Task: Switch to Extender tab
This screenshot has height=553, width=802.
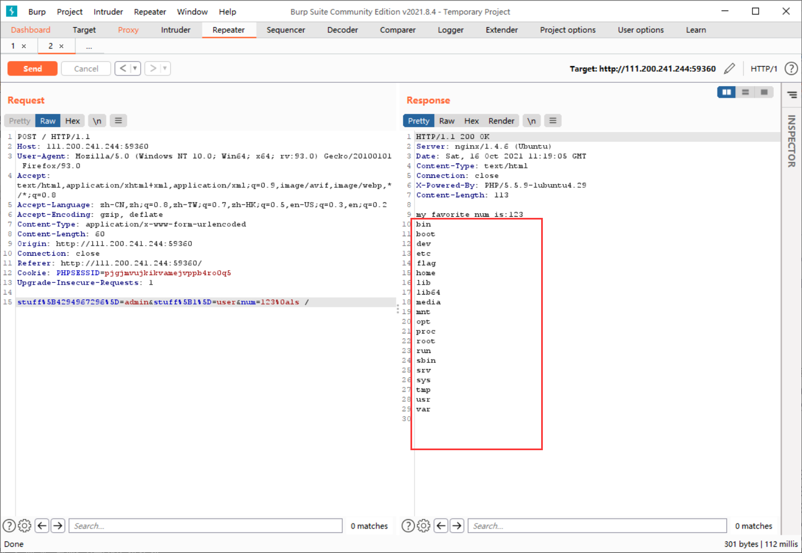Action: point(502,30)
